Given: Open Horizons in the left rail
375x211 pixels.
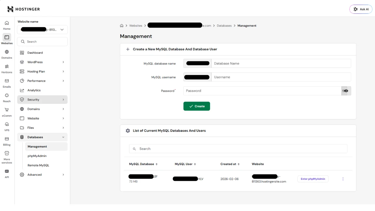Looking at the screenshot, I should pyautogui.click(x=7, y=69).
